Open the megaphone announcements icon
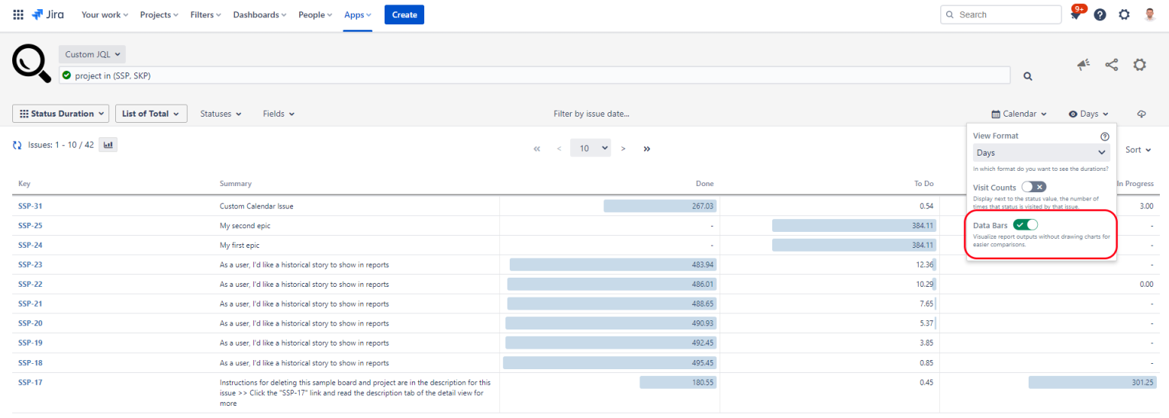The image size is (1169, 418). click(1084, 66)
